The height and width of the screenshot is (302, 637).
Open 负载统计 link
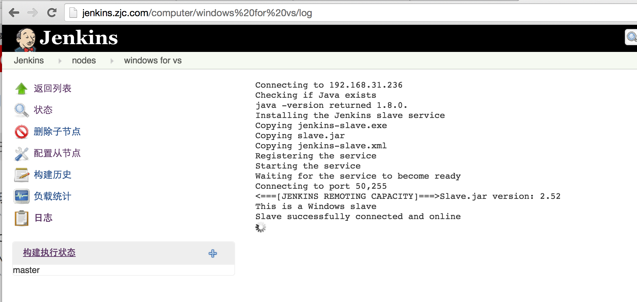53,196
